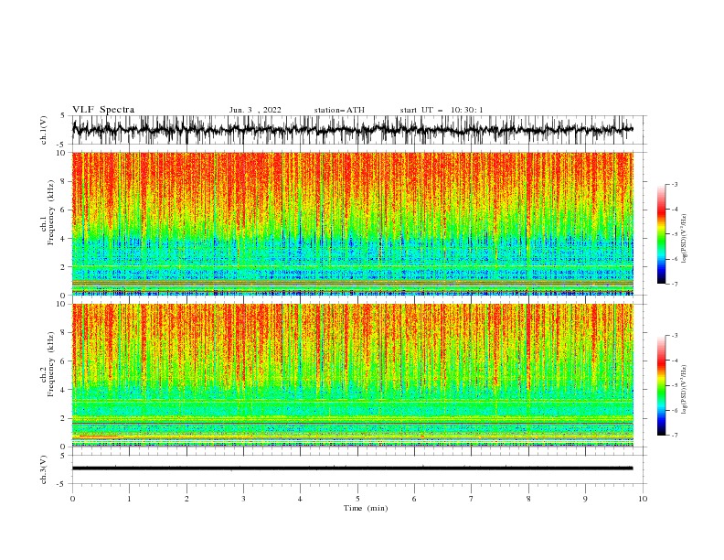Click the ch.1 voltage waveform trace
Screen dimensions: 724x560
[x=352, y=130]
